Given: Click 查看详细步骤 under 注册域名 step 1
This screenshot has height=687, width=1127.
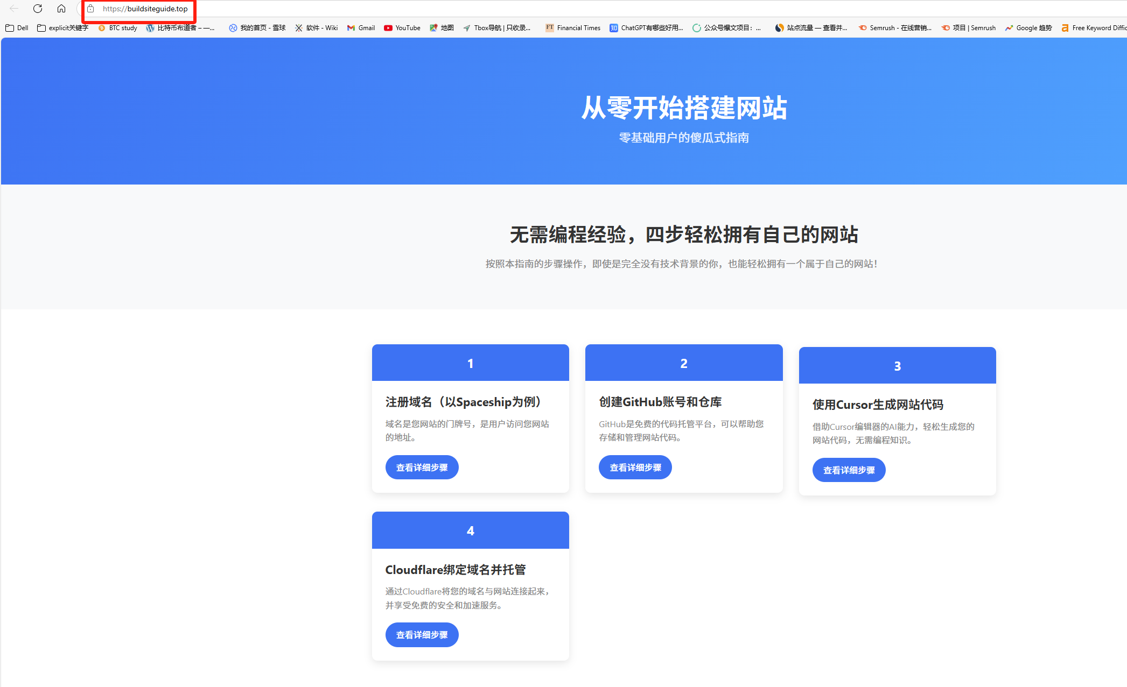Looking at the screenshot, I should pos(422,467).
